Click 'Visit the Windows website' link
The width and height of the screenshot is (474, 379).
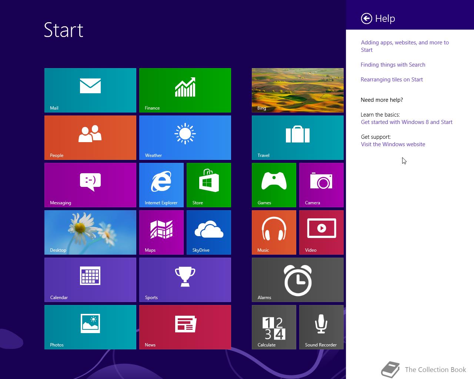(393, 144)
